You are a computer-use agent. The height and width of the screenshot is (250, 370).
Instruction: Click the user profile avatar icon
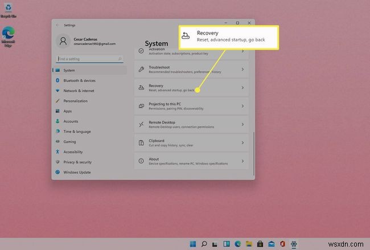click(63, 41)
